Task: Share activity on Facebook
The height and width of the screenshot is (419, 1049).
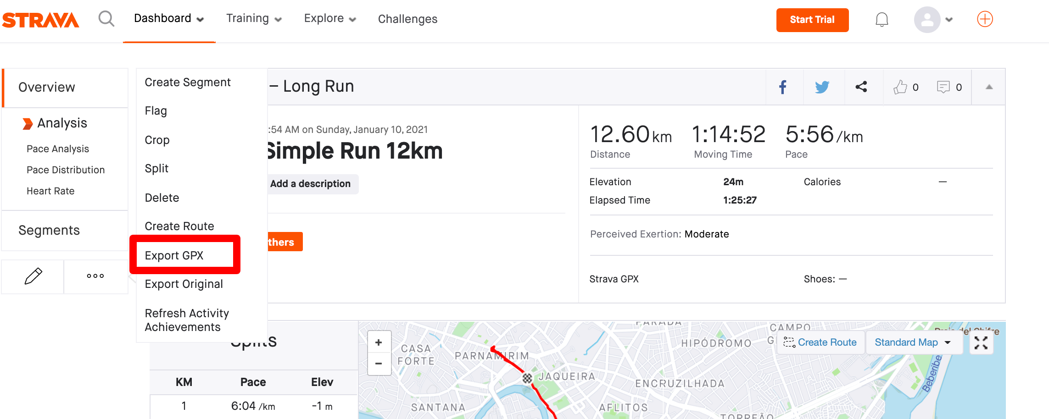Action: [783, 87]
